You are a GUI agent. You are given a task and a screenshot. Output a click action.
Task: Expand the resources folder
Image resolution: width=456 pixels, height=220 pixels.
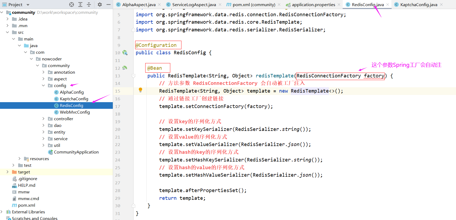point(19,159)
